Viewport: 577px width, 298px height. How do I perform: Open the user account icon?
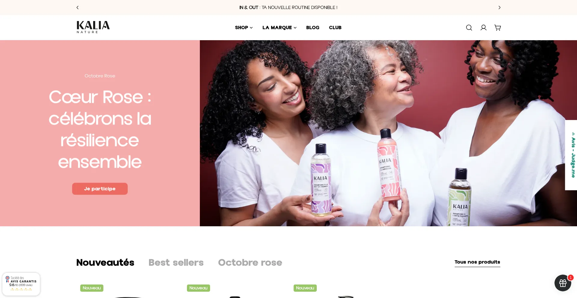(x=483, y=28)
